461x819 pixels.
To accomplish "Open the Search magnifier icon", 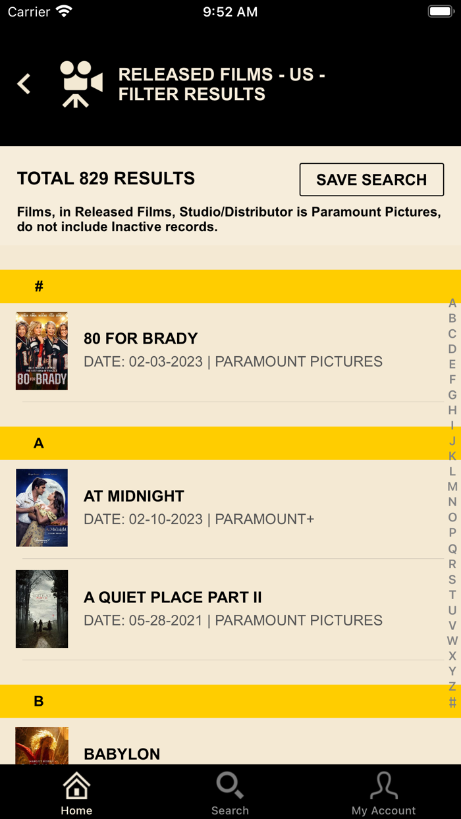I will click(x=230, y=785).
